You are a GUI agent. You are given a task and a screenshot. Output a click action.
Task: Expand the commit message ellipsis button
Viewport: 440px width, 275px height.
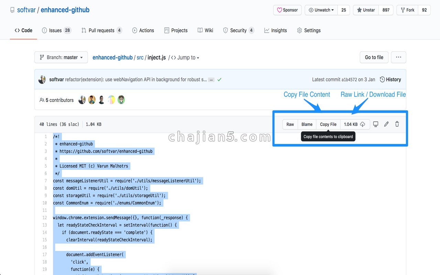pyautogui.click(x=211, y=80)
